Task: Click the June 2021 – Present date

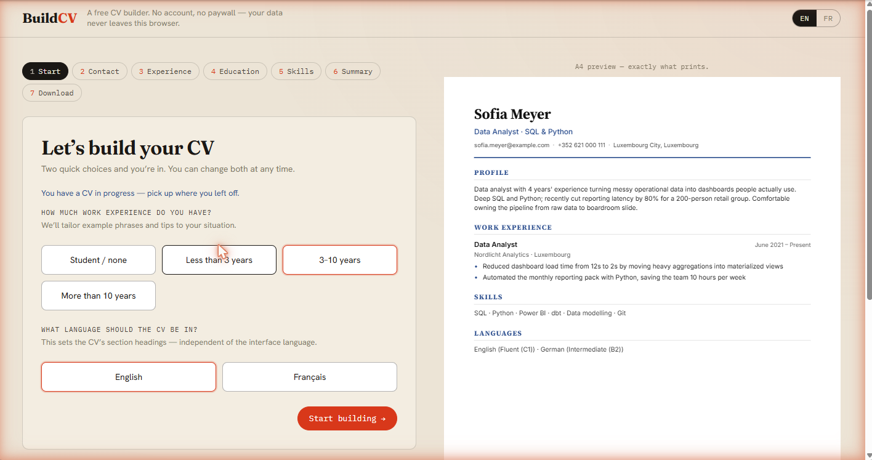Action: pyautogui.click(x=783, y=245)
